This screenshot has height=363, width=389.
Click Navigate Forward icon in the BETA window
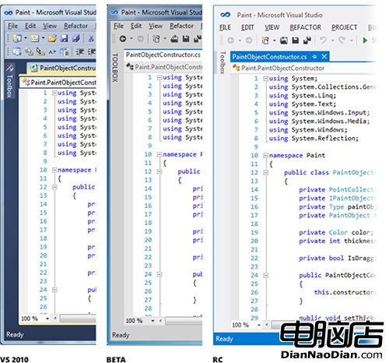141,39
